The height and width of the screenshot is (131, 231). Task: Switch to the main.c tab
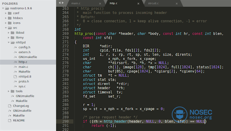pos(76,3)
